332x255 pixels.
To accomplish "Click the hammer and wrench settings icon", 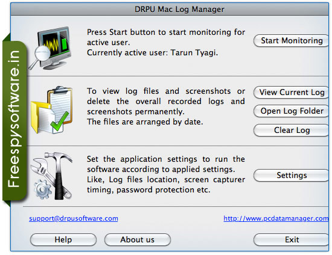I will pyautogui.click(x=51, y=176).
